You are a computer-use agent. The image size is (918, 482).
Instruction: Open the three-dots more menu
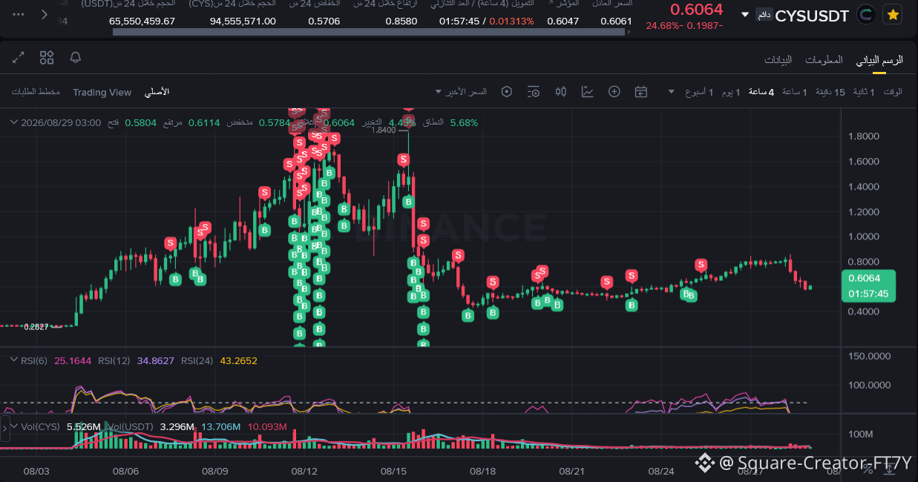(19, 14)
